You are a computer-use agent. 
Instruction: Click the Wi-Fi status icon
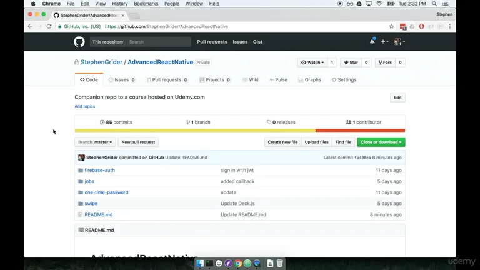(379, 4)
